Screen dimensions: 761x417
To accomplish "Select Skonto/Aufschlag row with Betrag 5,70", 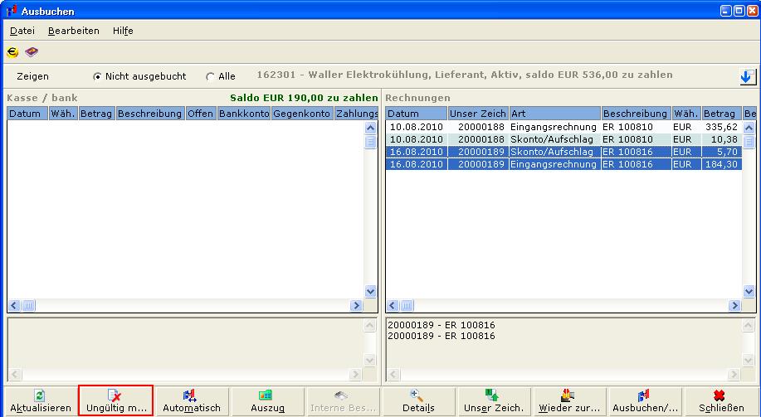I will (x=564, y=152).
